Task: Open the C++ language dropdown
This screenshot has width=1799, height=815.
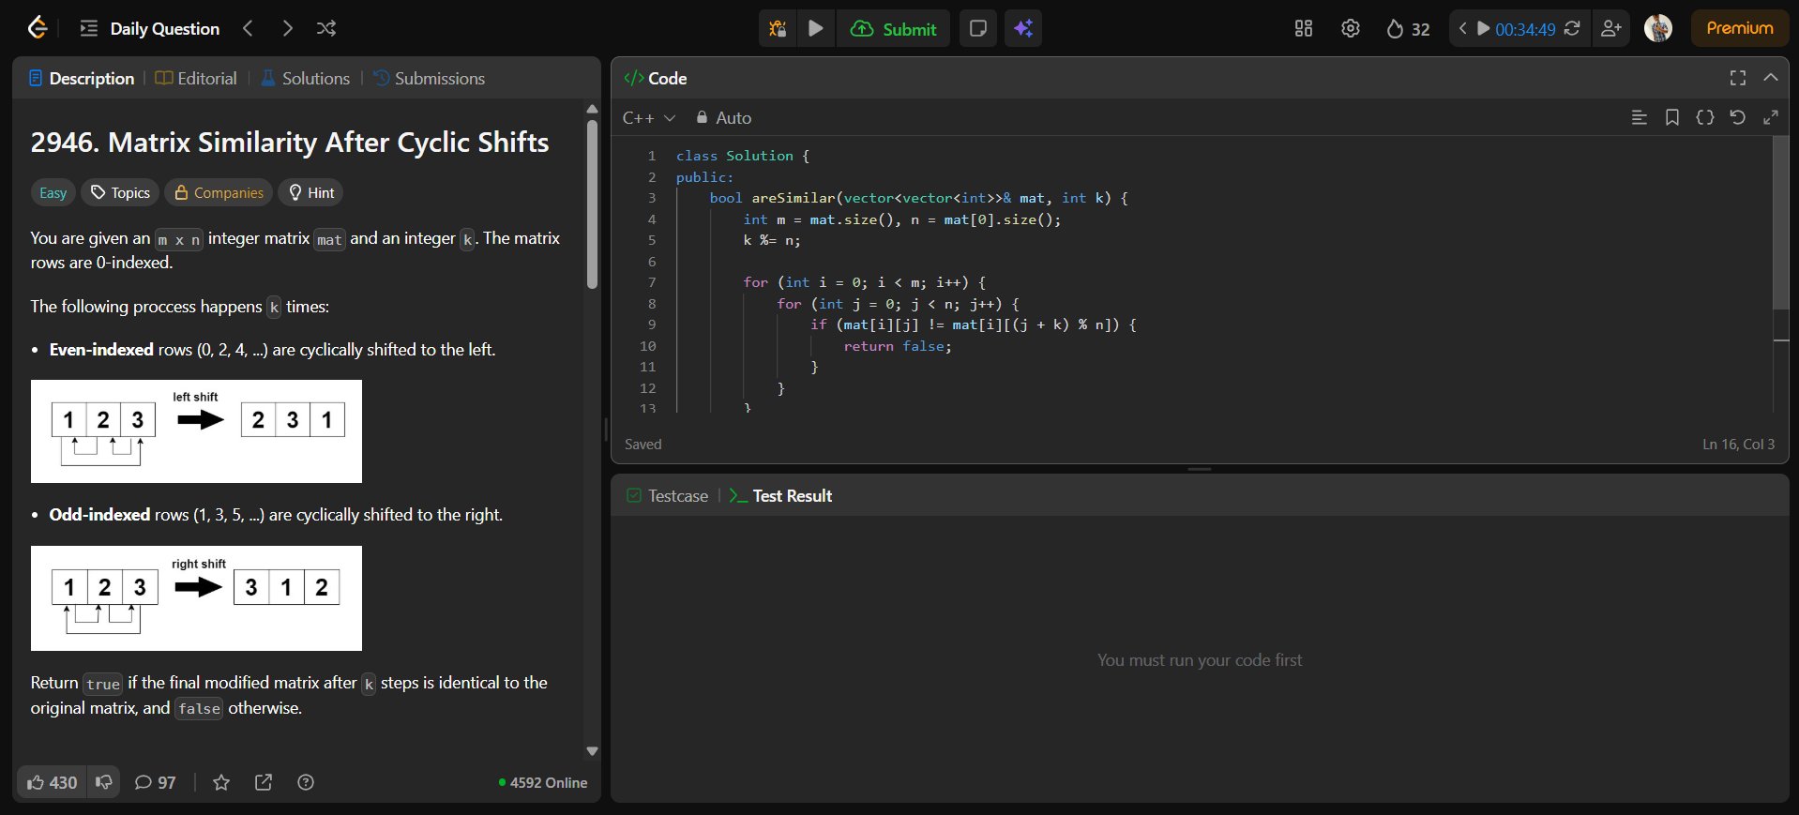Action: point(648,118)
